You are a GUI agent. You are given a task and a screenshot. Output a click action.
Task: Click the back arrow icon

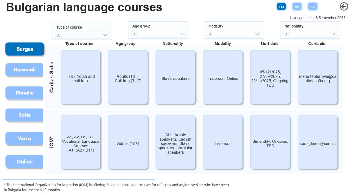point(344,7)
